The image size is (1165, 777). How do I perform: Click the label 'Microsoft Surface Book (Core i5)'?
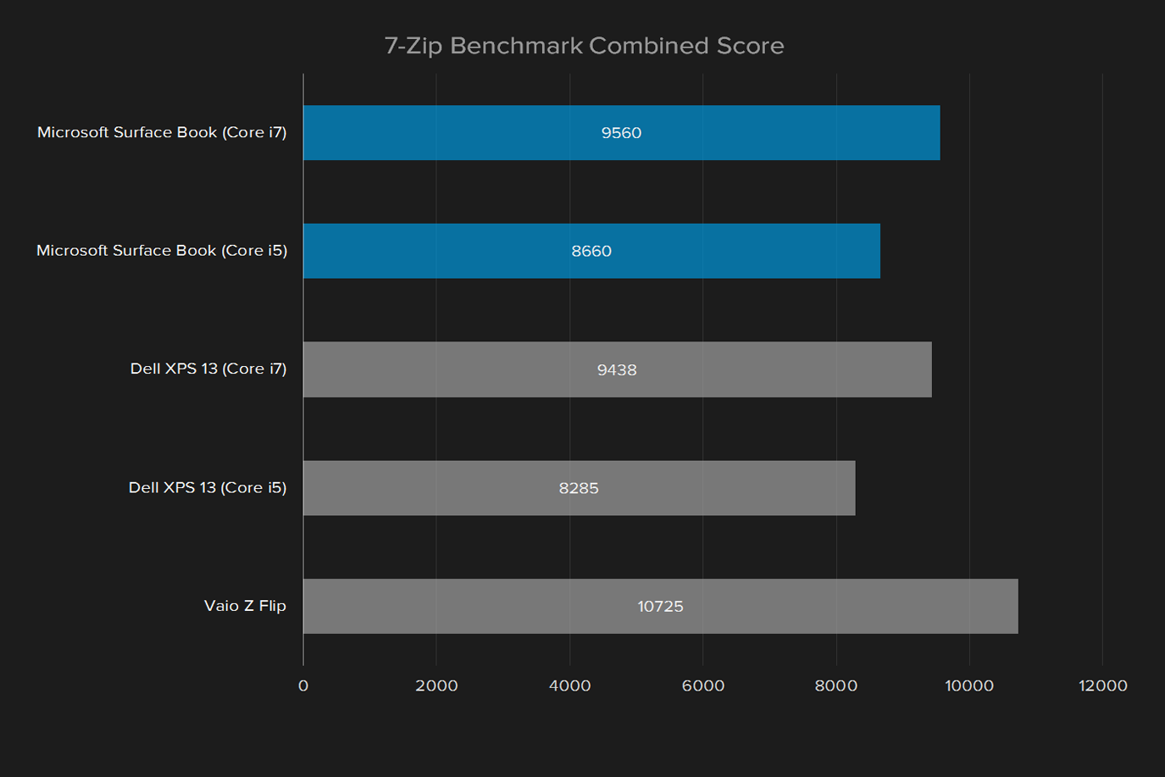point(162,251)
